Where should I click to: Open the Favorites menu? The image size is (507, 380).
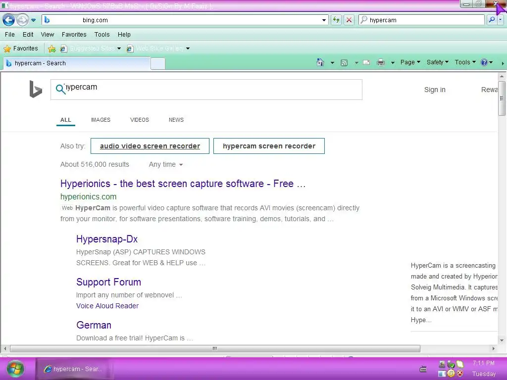click(x=74, y=34)
